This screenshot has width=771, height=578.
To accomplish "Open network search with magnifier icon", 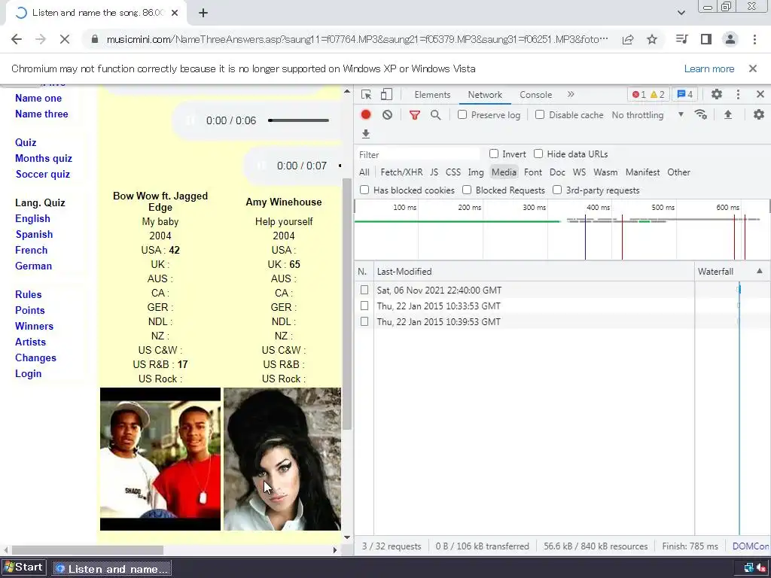I will click(x=436, y=115).
